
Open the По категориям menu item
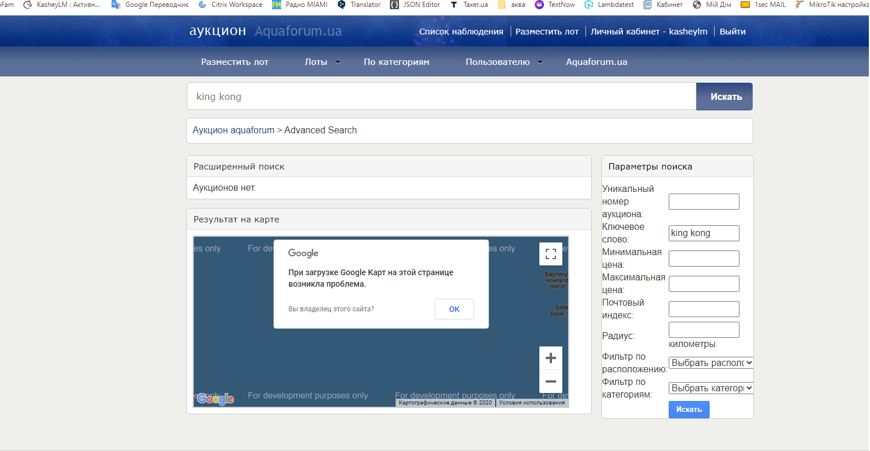pyautogui.click(x=396, y=62)
